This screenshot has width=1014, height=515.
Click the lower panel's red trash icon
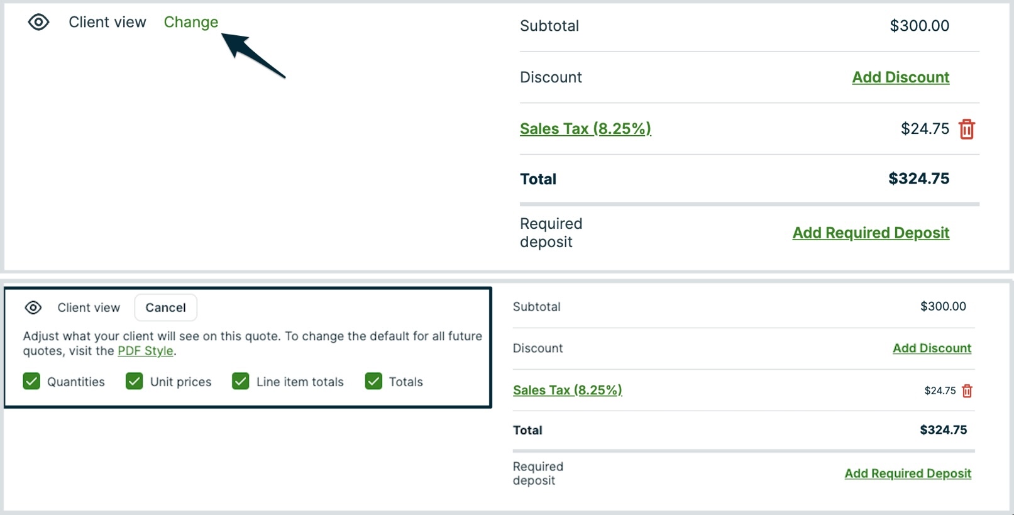coord(967,391)
